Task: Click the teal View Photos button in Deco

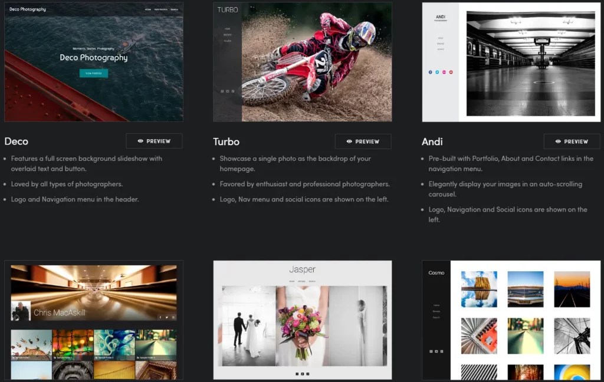Action: [x=93, y=73]
